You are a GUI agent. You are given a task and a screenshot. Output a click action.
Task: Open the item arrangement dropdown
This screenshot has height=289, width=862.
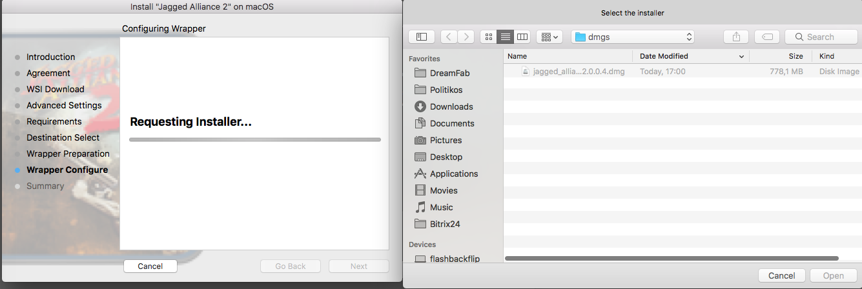tap(549, 37)
